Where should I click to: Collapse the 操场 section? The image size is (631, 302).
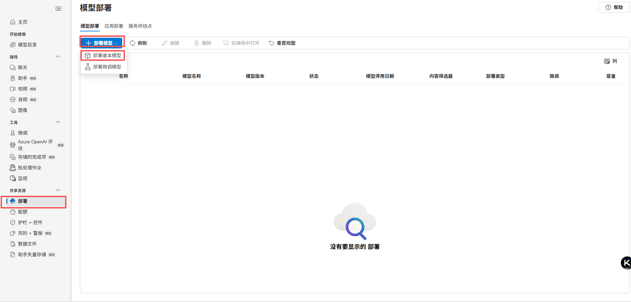click(57, 56)
